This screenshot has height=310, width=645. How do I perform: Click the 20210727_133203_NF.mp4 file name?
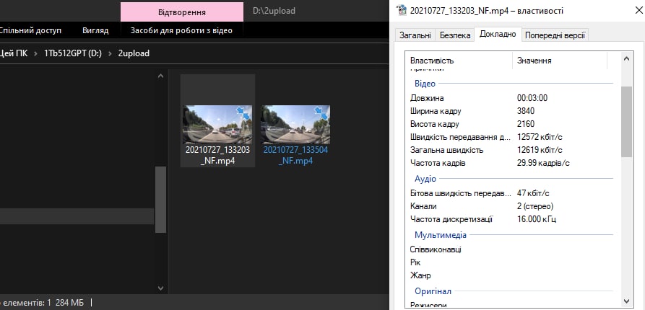click(x=217, y=155)
